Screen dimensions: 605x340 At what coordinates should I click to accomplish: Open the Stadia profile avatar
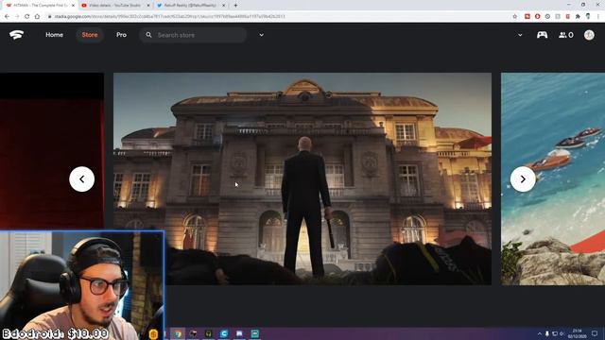pos(589,35)
